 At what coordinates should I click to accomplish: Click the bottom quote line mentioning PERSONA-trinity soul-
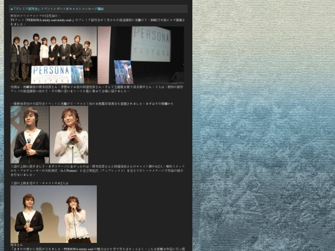[97, 249]
